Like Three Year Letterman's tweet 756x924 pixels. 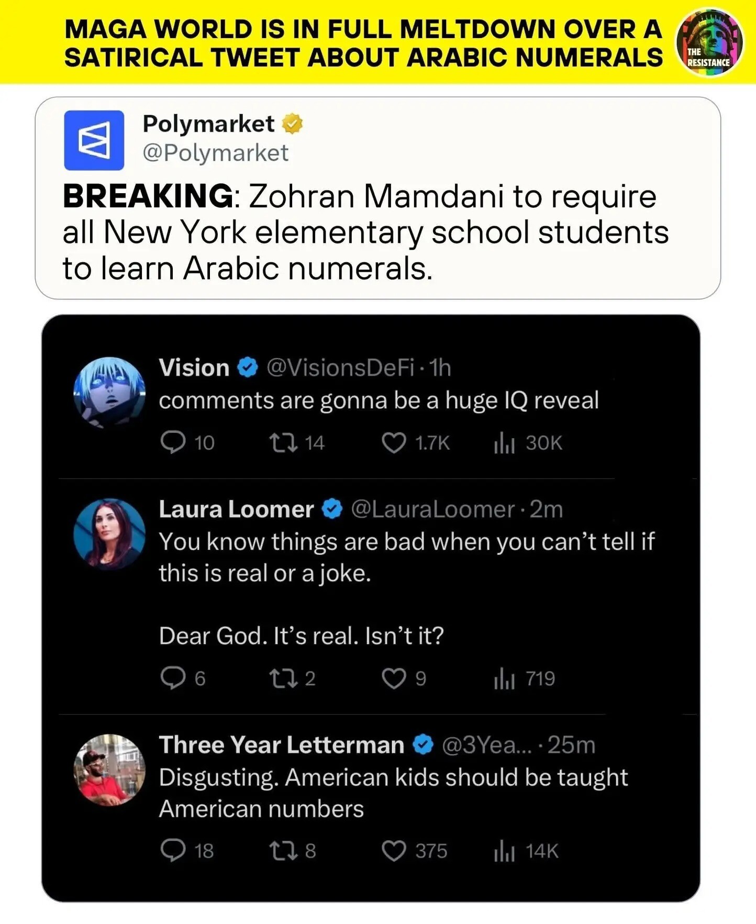coord(394,851)
